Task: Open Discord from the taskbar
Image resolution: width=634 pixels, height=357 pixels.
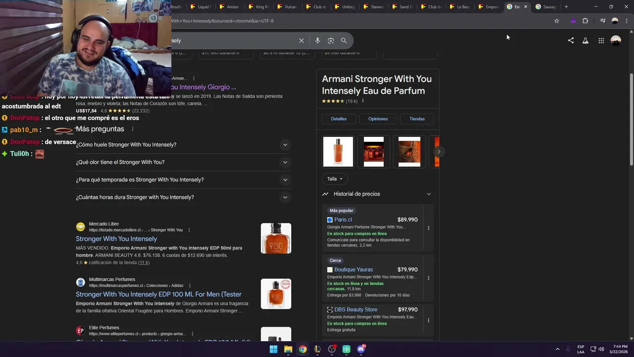Action: tap(361, 349)
